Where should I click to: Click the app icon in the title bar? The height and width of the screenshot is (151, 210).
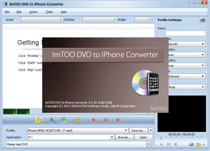[5, 4]
